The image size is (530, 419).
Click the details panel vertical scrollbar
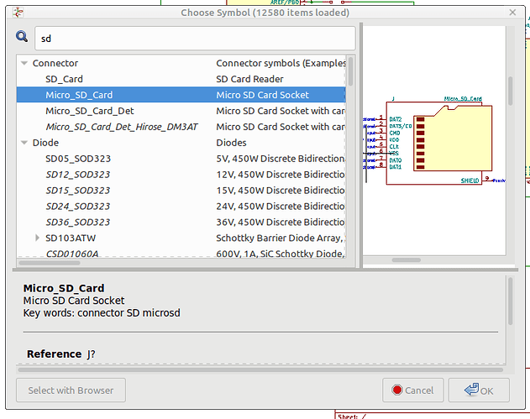511,301
